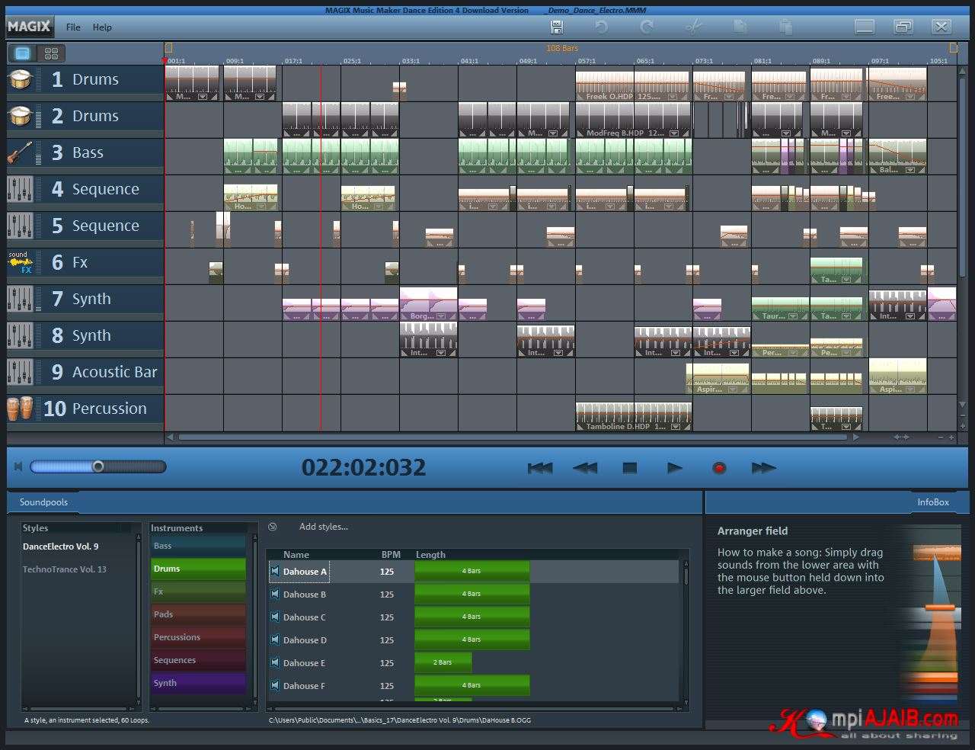Jump to the song start
Screen dimensions: 975x750
pyautogui.click(x=540, y=468)
